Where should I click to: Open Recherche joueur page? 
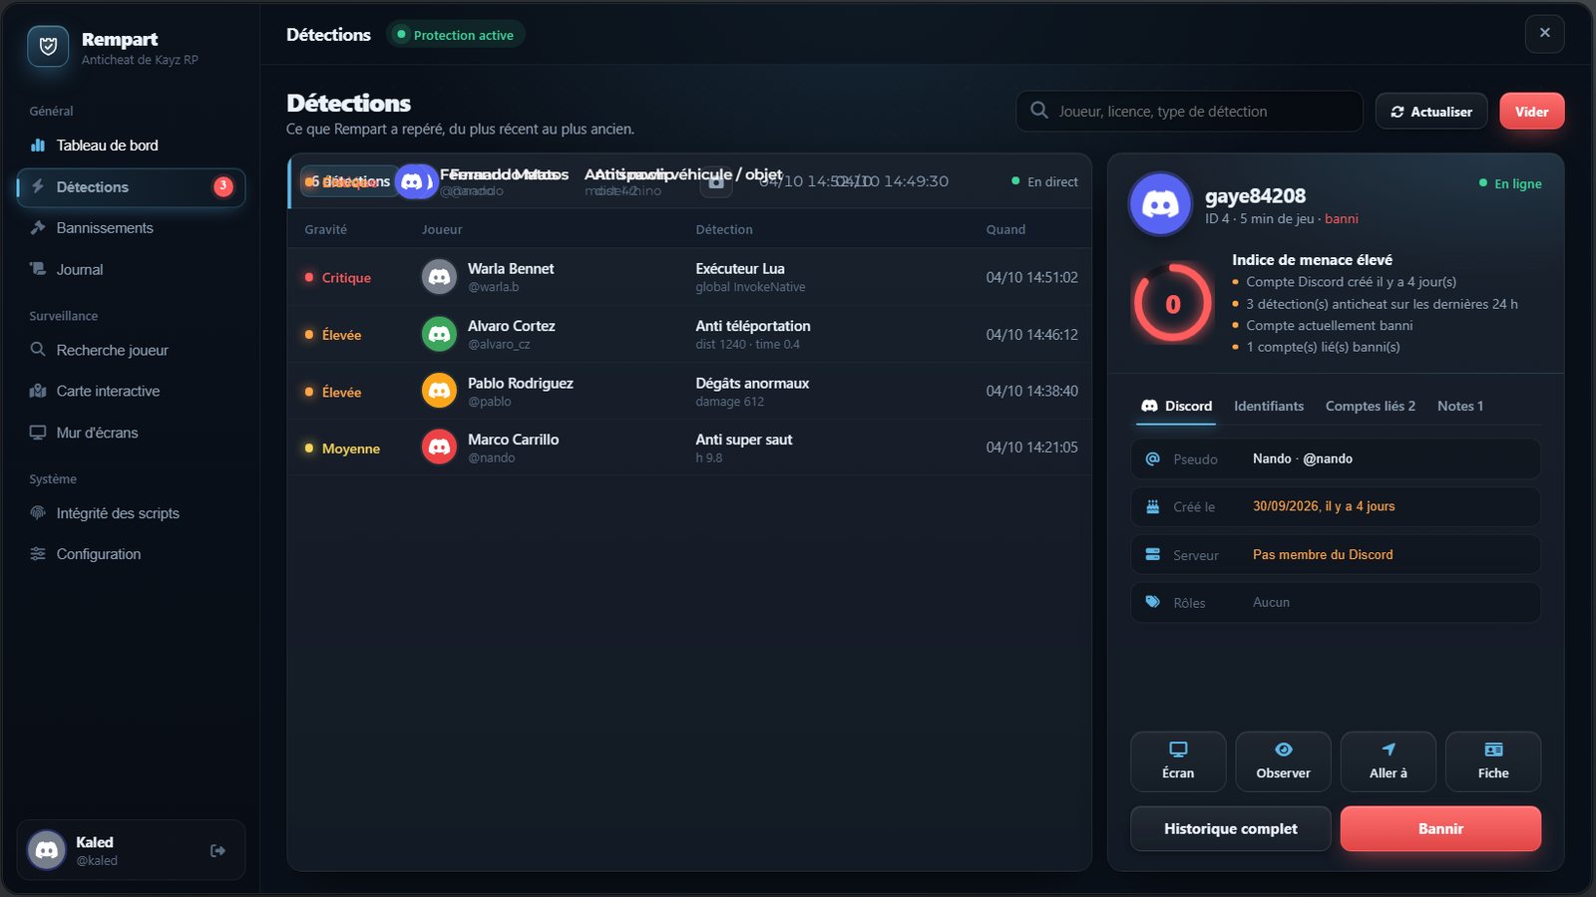[x=131, y=351]
